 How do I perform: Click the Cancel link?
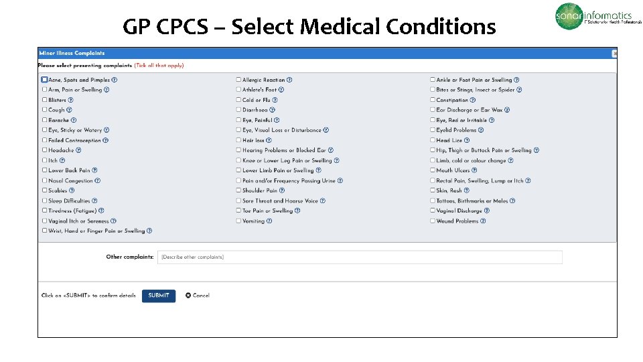pos(201,295)
